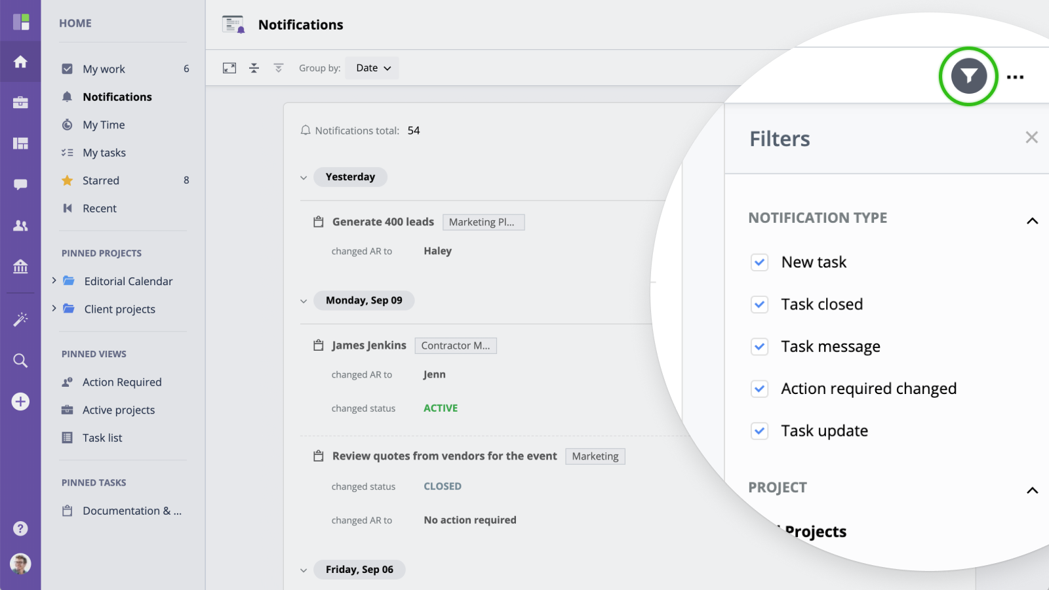Open Review quotes from vendors task
The image size is (1049, 590).
445,456
